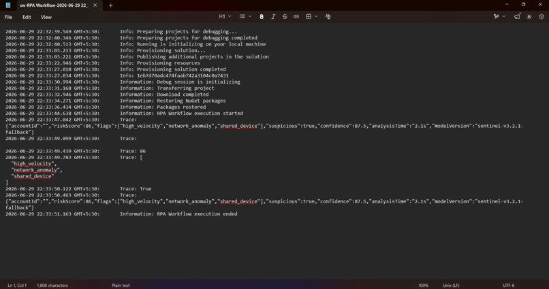
Task: Expand the list style dropdown arrow
Action: pos(250,16)
